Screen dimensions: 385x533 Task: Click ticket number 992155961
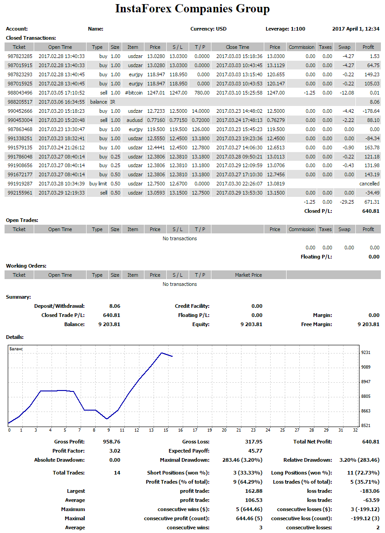[x=20, y=193]
